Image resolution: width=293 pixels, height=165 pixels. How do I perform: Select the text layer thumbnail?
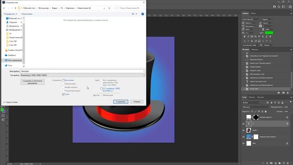point(249,124)
